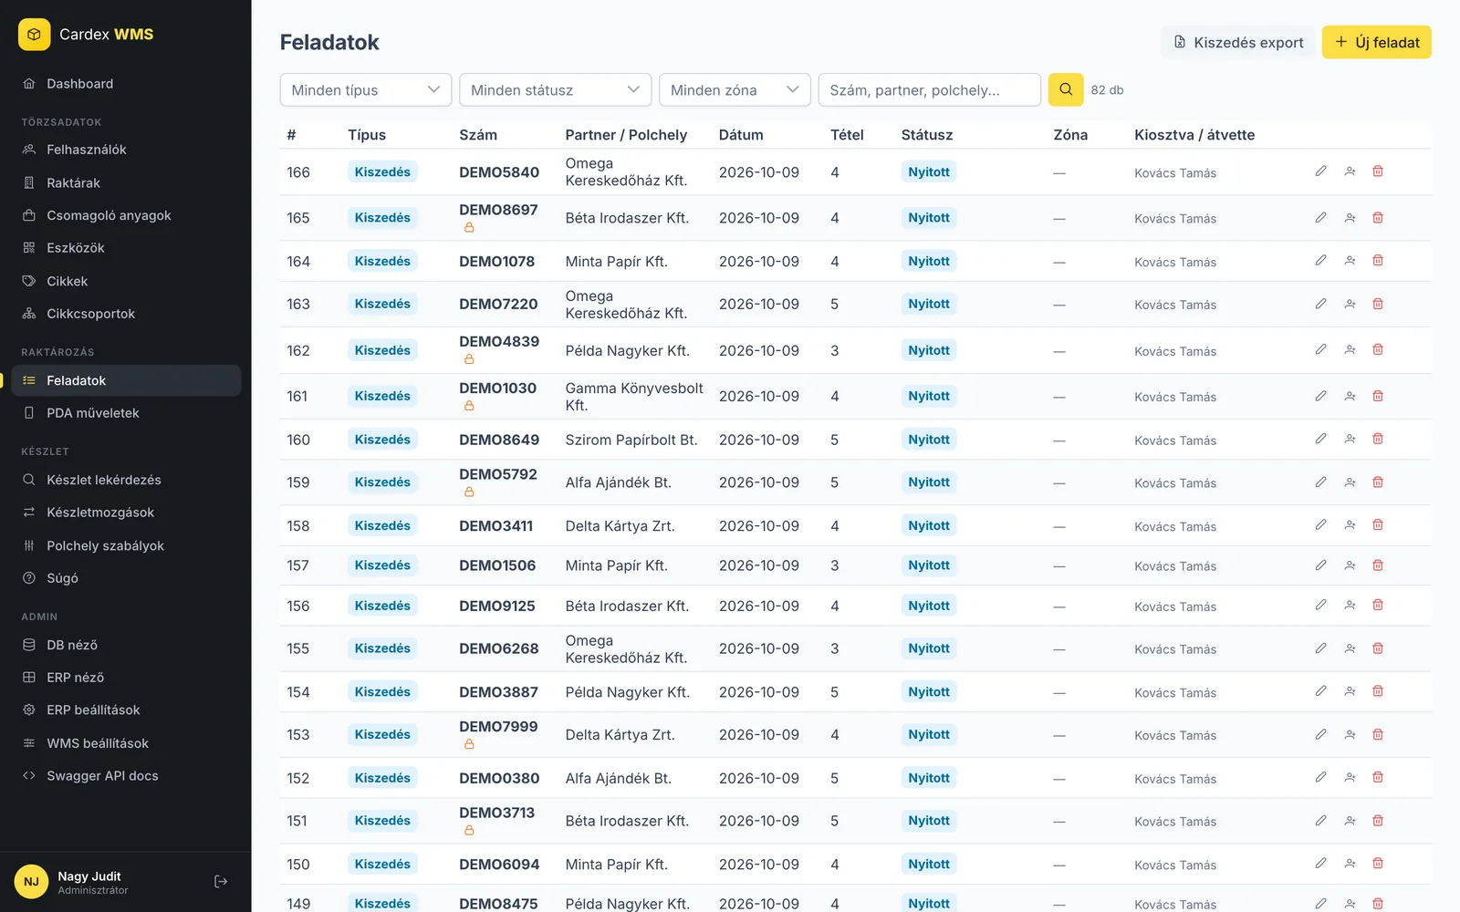Screen dimensions: 1460x912
Task: Delete task DEMO3713 using trash icon
Action: click(1378, 821)
